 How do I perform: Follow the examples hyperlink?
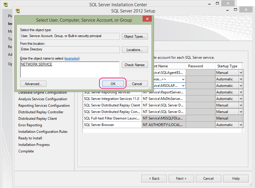(72, 58)
